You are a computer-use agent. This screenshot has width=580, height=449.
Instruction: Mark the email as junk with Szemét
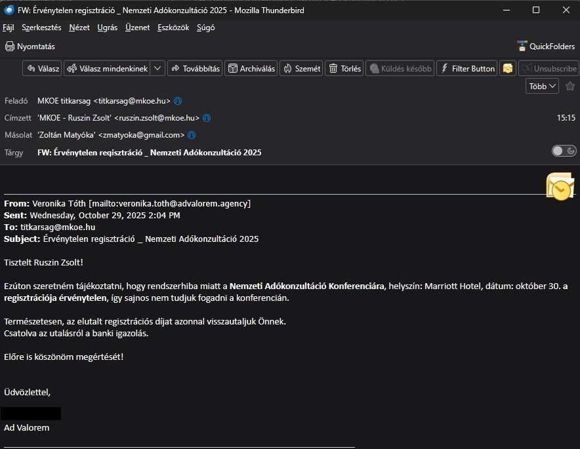click(301, 69)
